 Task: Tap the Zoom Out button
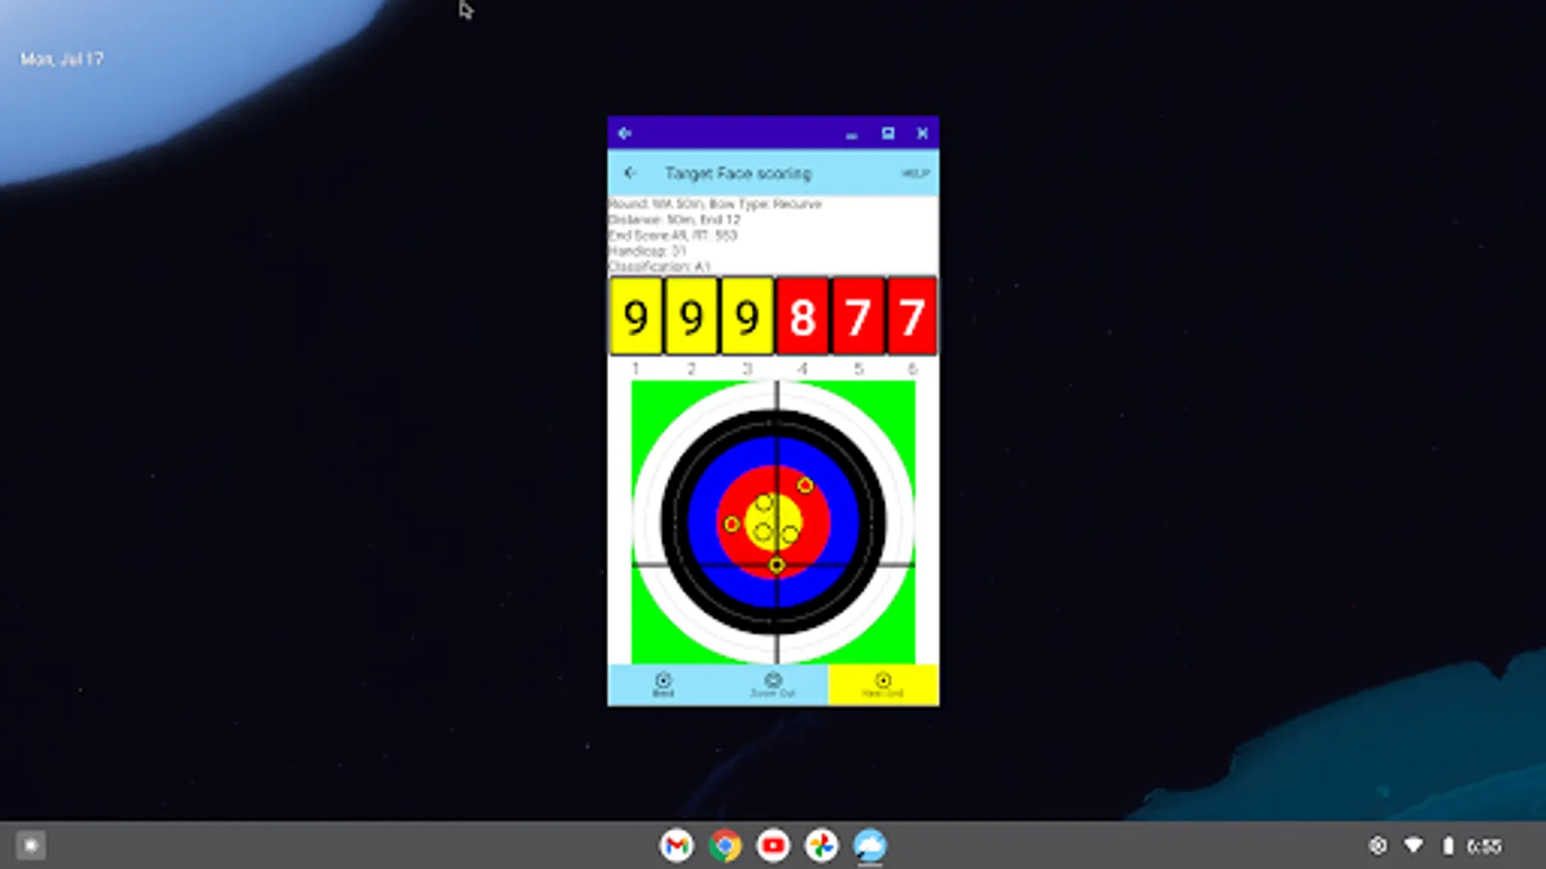point(773,685)
